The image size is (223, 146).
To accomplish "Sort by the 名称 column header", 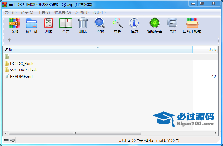I will [x=98, y=50].
